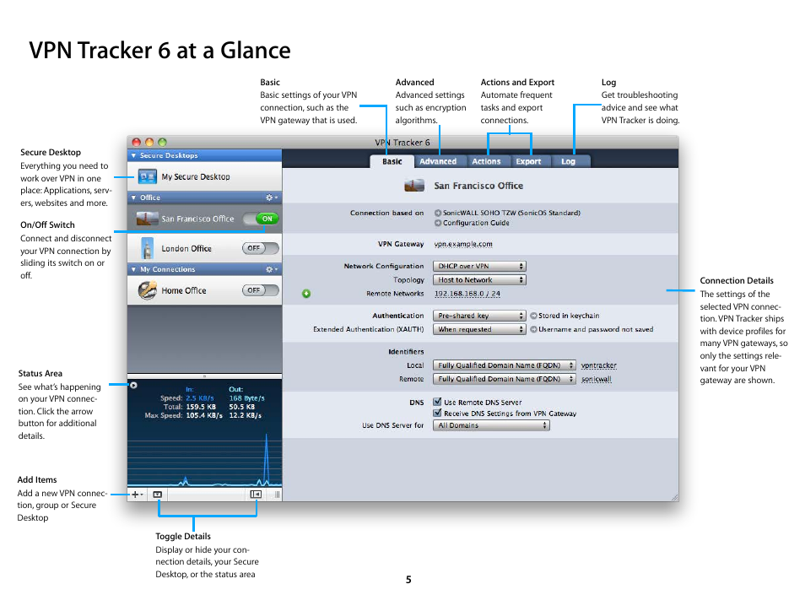
Task: Click the status area arrow button
Action: (x=133, y=385)
